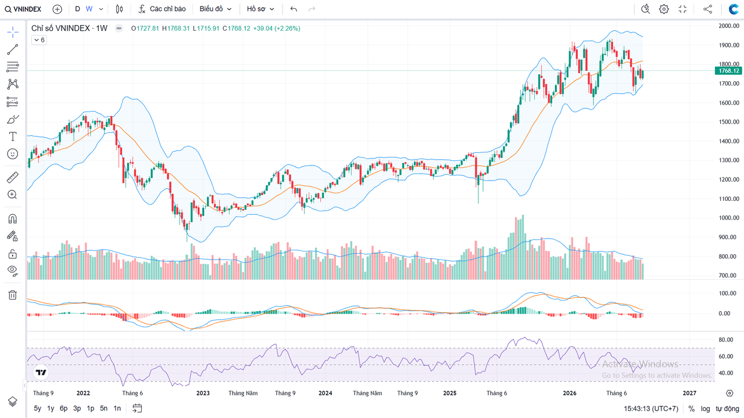Select the 6p time range
Screen dimensions: 744x418
pyautogui.click(x=64, y=409)
